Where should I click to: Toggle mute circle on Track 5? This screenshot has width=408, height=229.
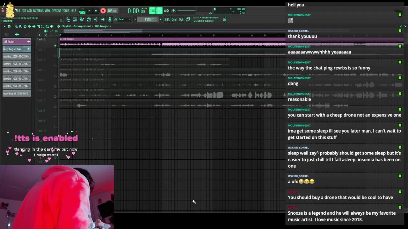click(55, 86)
